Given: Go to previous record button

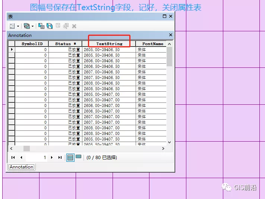Looking at the screenshot, I should 21,157.
